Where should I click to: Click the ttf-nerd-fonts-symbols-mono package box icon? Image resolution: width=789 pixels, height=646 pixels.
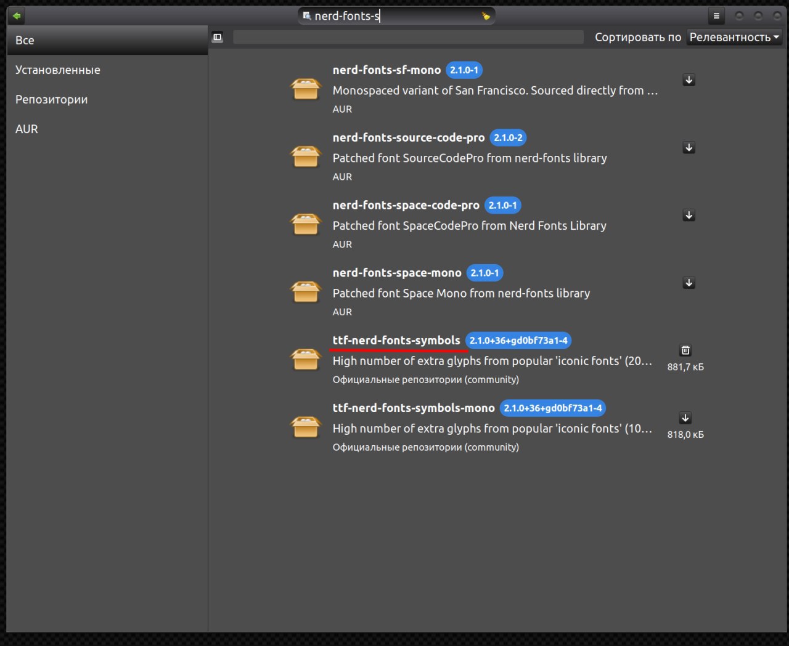[306, 427]
